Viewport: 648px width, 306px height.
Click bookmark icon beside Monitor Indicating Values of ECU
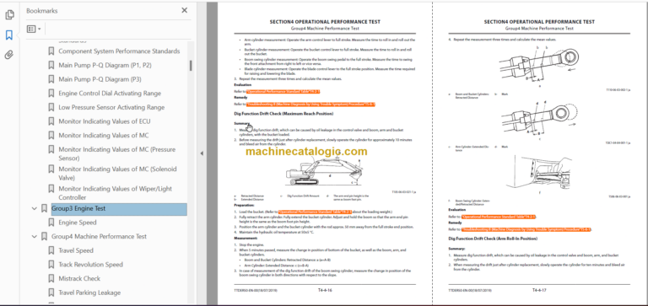[x=51, y=121]
